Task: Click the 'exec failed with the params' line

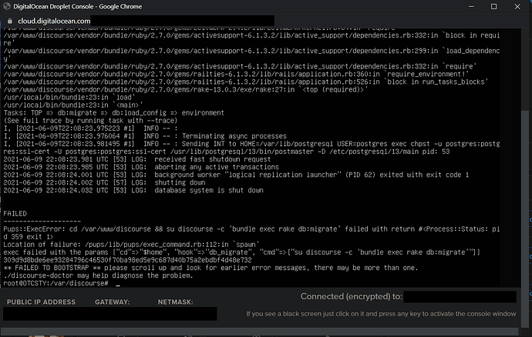Action: [241, 252]
